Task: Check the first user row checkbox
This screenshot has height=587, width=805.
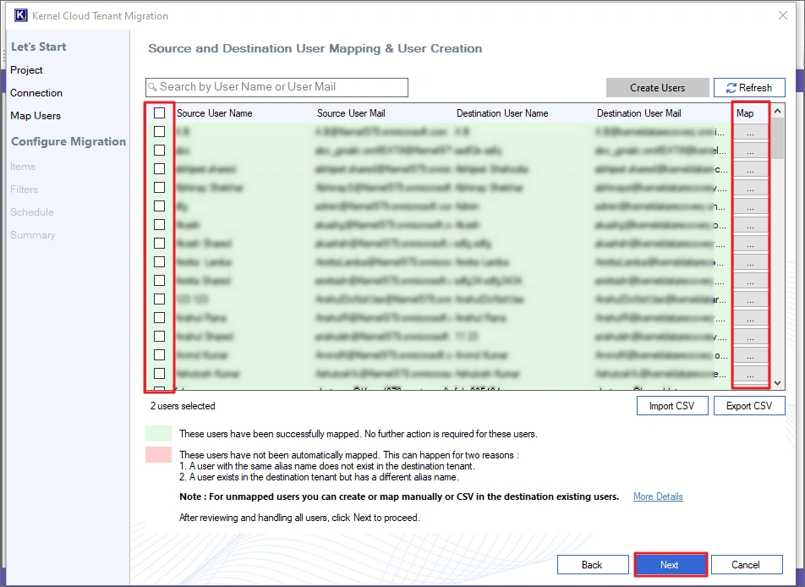Action: coord(159,131)
